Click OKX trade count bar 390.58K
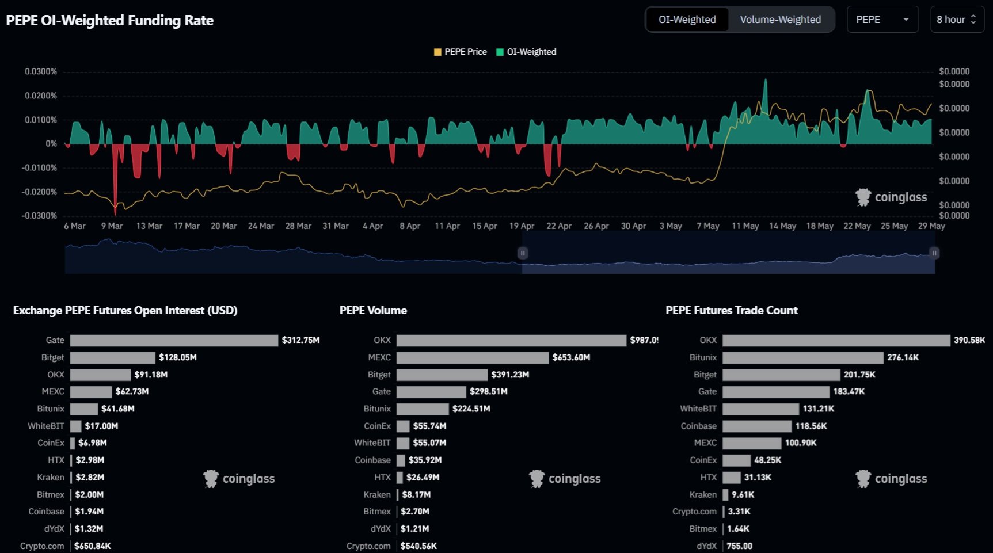The height and width of the screenshot is (553, 993). [836, 340]
